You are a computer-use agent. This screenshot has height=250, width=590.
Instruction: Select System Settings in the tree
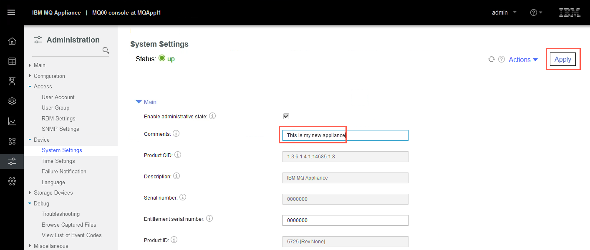click(x=62, y=150)
